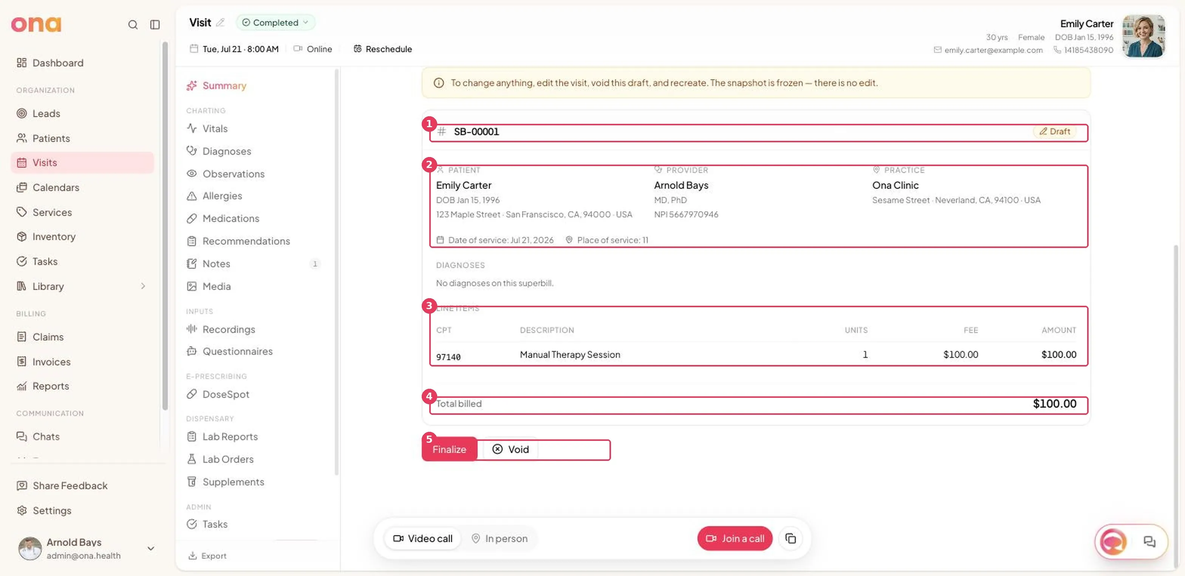Click Join a call
This screenshot has width=1185, height=576.
pos(735,538)
